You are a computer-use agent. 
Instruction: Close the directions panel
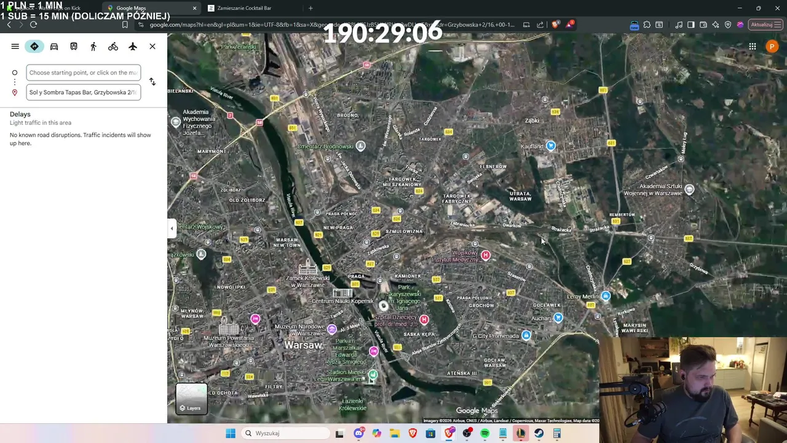coord(152,47)
